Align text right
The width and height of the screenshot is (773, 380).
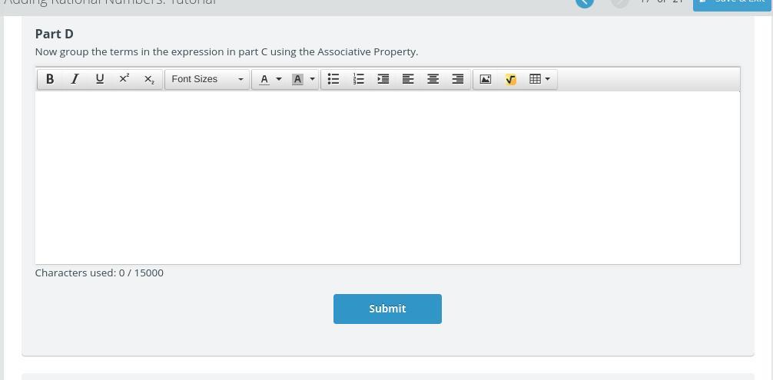pos(458,79)
